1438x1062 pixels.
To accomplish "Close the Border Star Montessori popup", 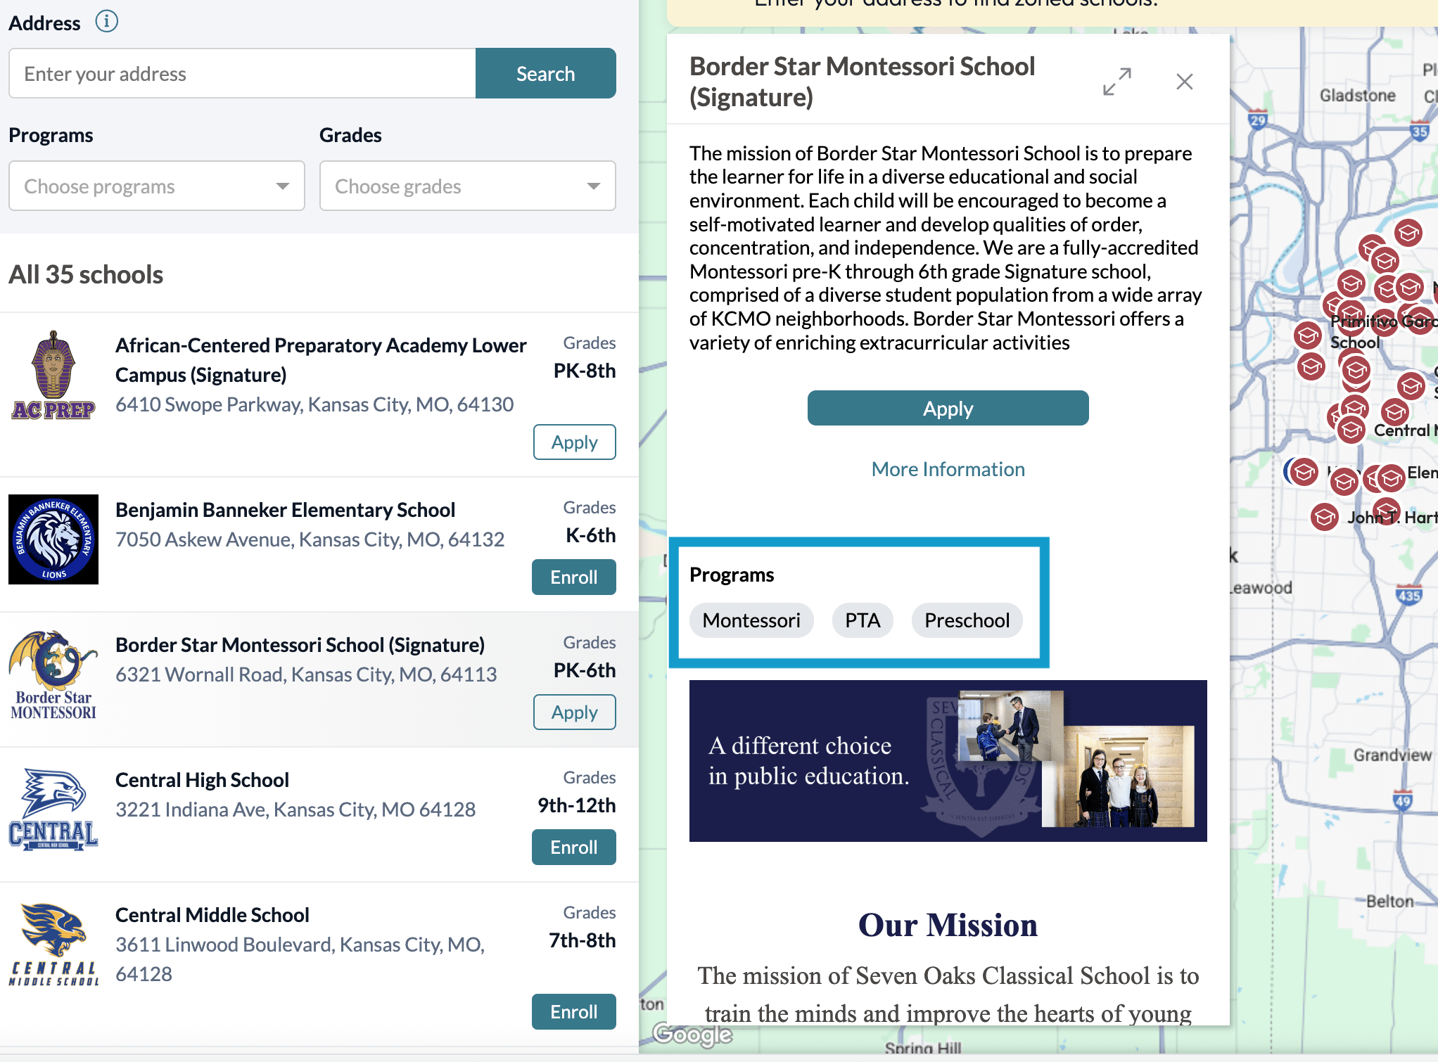I will 1184,82.
